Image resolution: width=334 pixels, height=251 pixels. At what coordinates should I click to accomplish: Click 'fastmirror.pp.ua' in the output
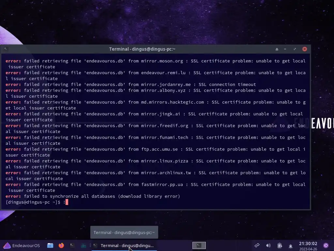coord(162,184)
